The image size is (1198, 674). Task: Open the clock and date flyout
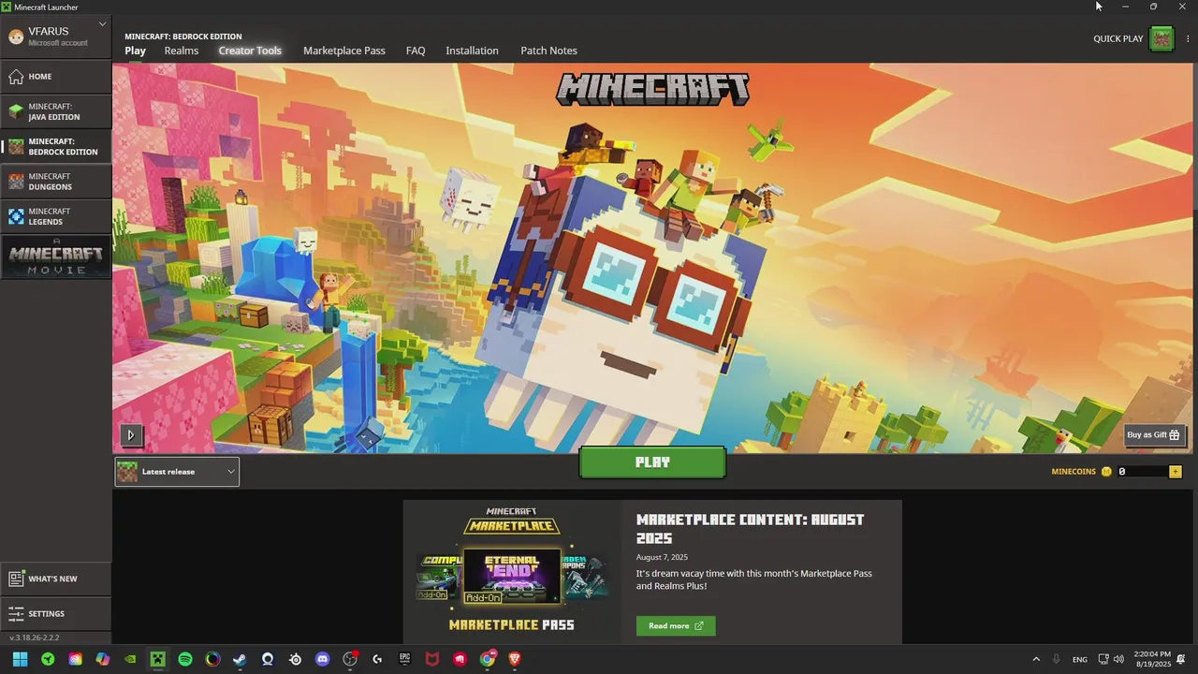tap(1153, 659)
